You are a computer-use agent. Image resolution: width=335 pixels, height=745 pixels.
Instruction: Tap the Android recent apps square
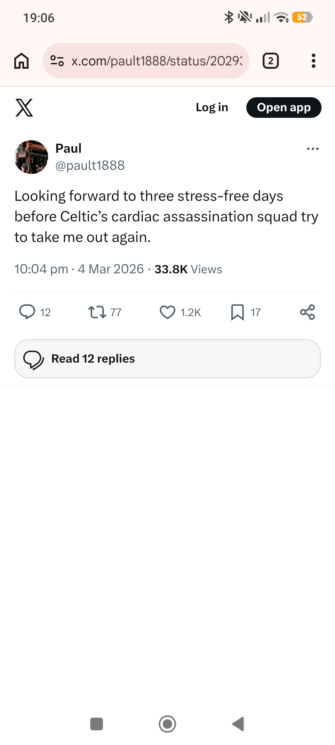click(x=97, y=724)
